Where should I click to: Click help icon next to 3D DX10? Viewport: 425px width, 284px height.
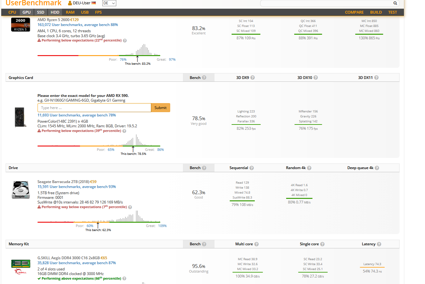pyautogui.click(x=316, y=78)
